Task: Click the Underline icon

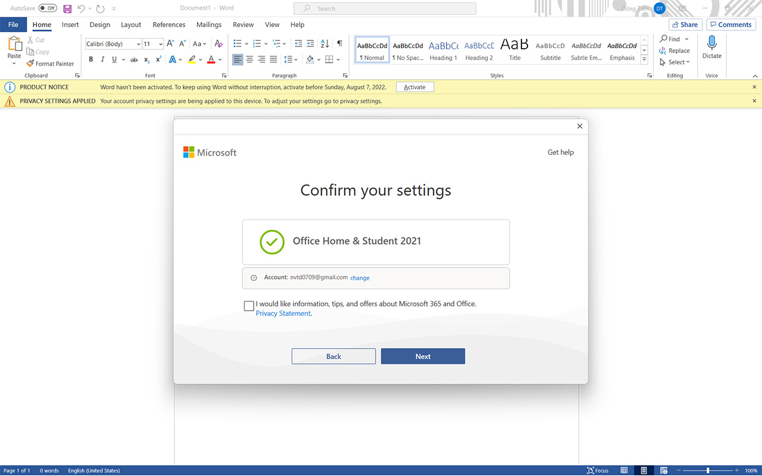Action: coord(114,59)
